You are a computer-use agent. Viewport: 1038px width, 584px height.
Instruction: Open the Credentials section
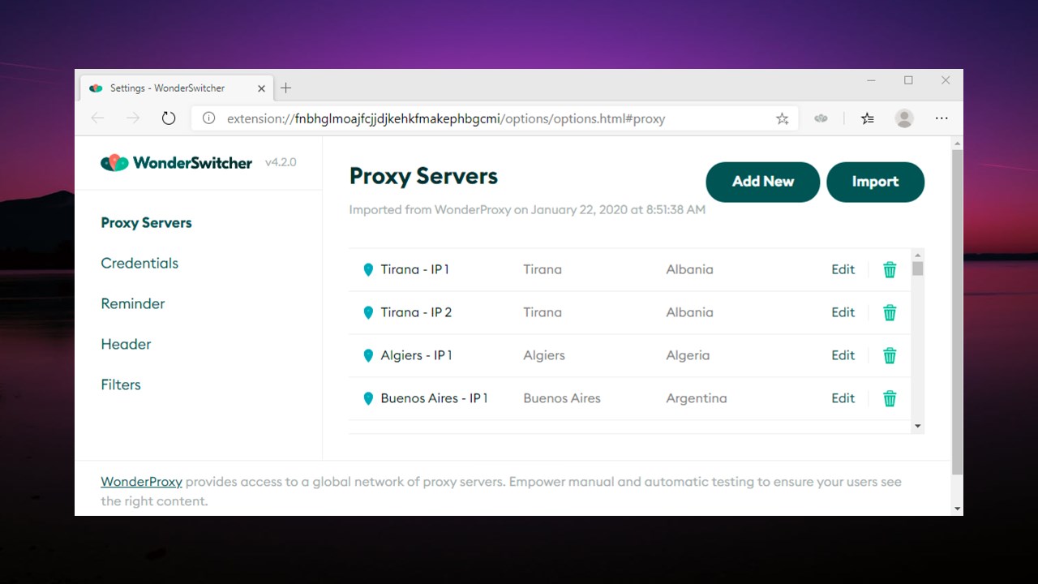pyautogui.click(x=139, y=264)
